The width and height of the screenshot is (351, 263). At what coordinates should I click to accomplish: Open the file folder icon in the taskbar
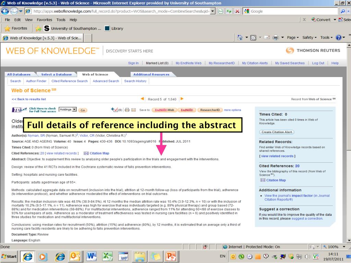click(139, 256)
